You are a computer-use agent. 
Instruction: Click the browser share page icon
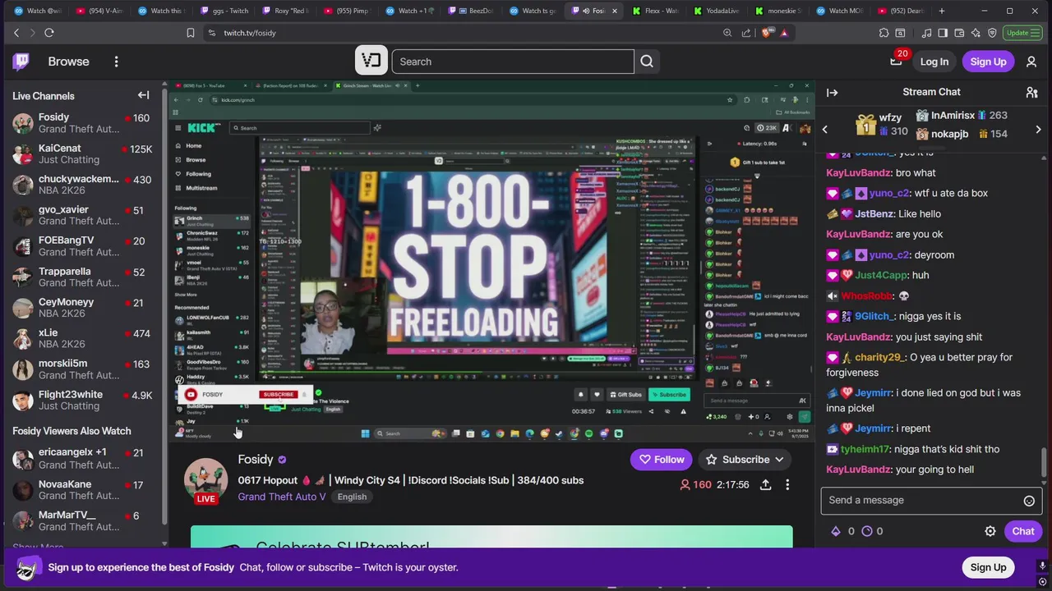746,33
